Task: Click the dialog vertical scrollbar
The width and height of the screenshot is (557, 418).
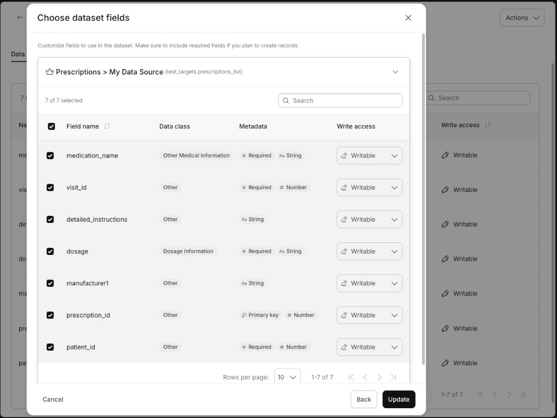Action: (x=423, y=199)
